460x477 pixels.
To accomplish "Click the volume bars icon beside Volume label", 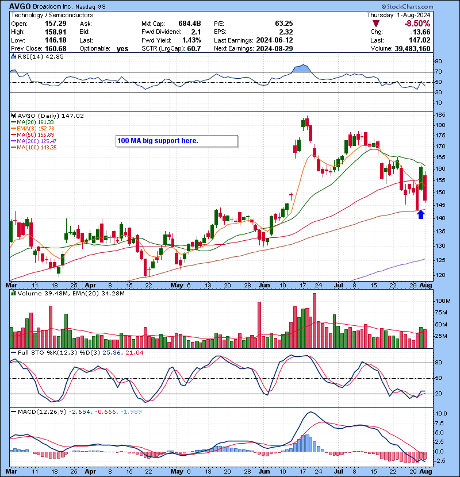I will click(x=13, y=293).
